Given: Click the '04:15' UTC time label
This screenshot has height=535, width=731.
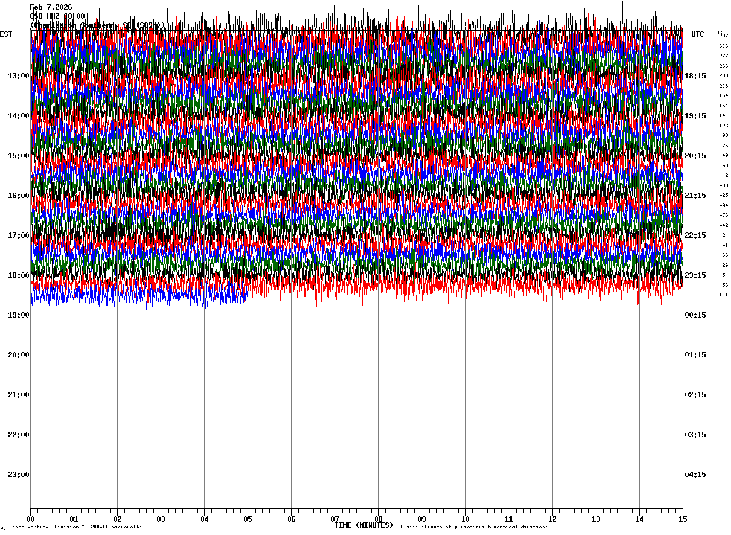Looking at the screenshot, I should tap(695, 475).
